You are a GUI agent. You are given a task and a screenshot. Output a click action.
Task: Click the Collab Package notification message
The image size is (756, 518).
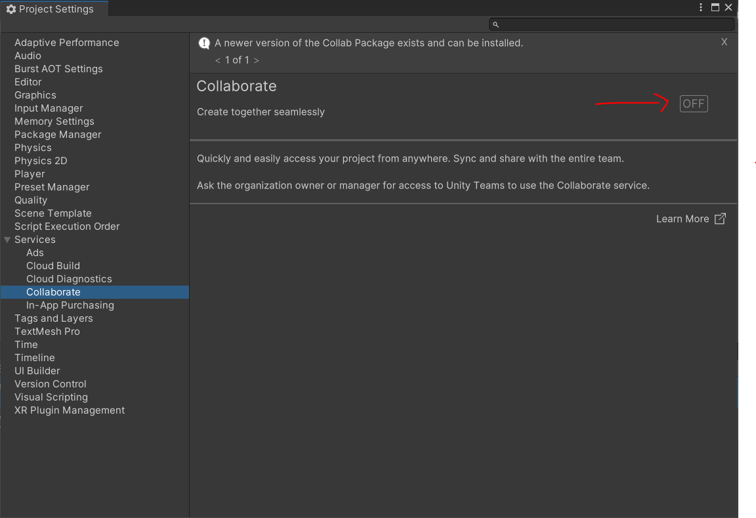(369, 43)
